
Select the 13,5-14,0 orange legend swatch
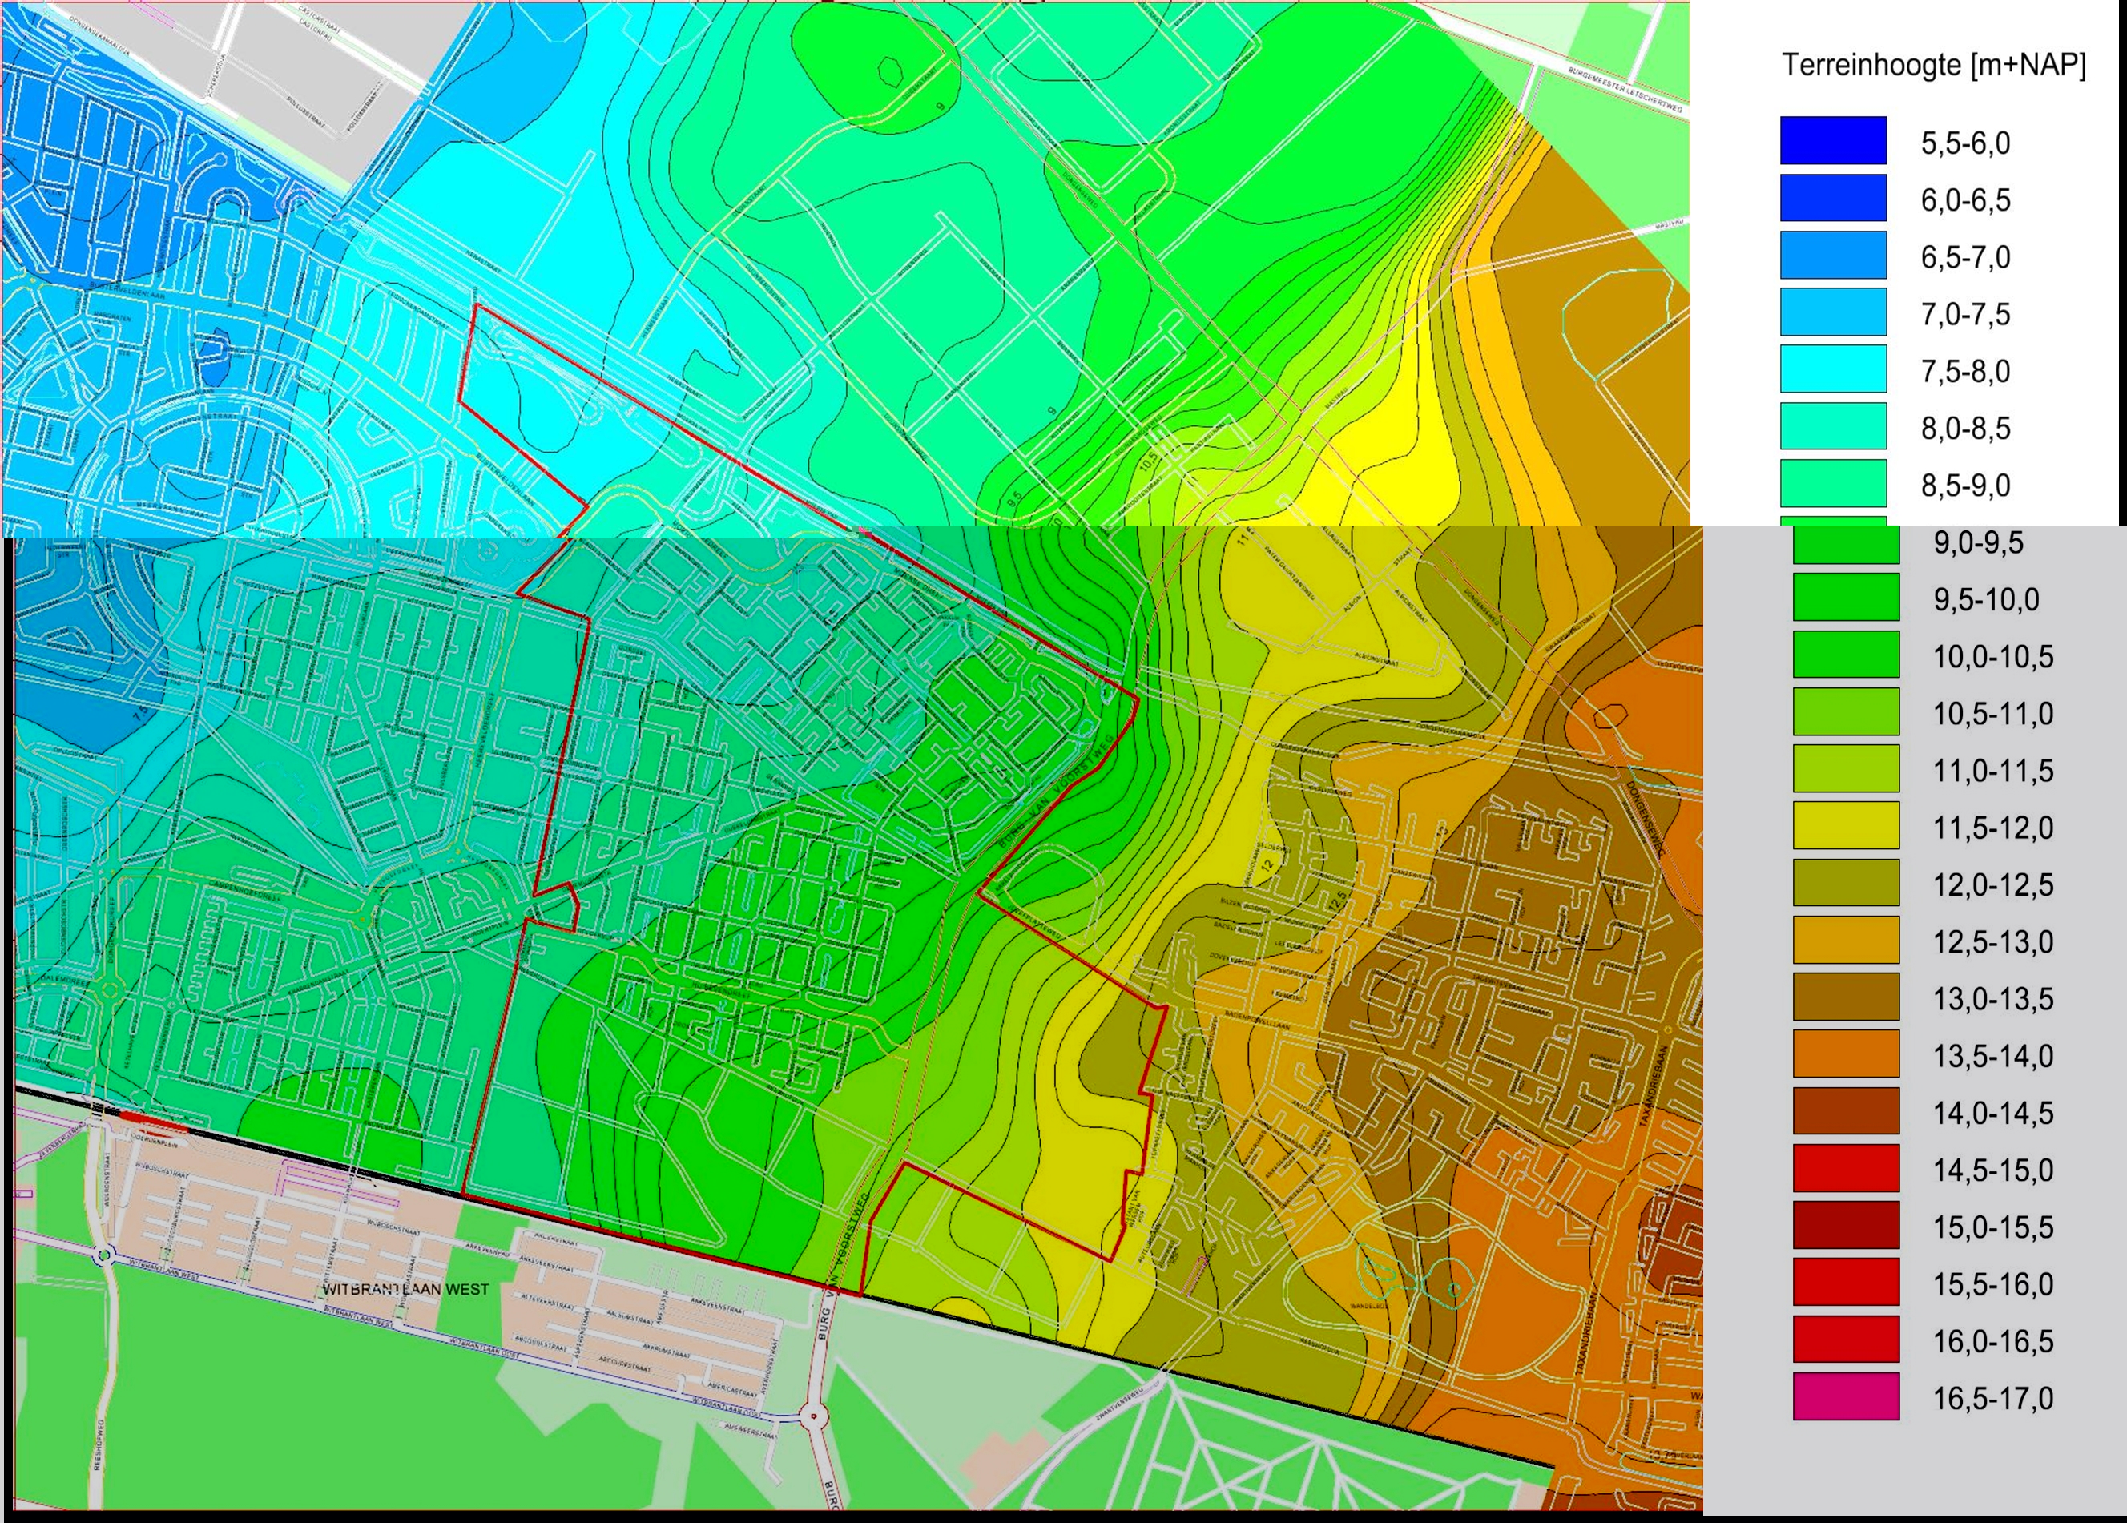click(x=1846, y=1054)
